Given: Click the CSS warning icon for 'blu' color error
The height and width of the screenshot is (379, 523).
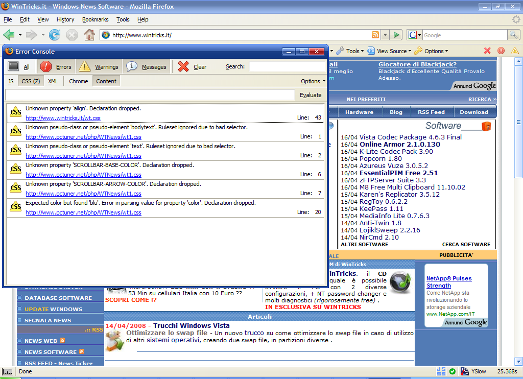Looking at the screenshot, I should (x=16, y=207).
